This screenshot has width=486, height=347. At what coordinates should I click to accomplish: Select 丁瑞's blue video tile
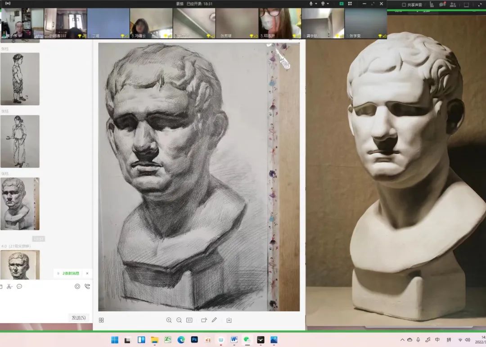pos(108,23)
